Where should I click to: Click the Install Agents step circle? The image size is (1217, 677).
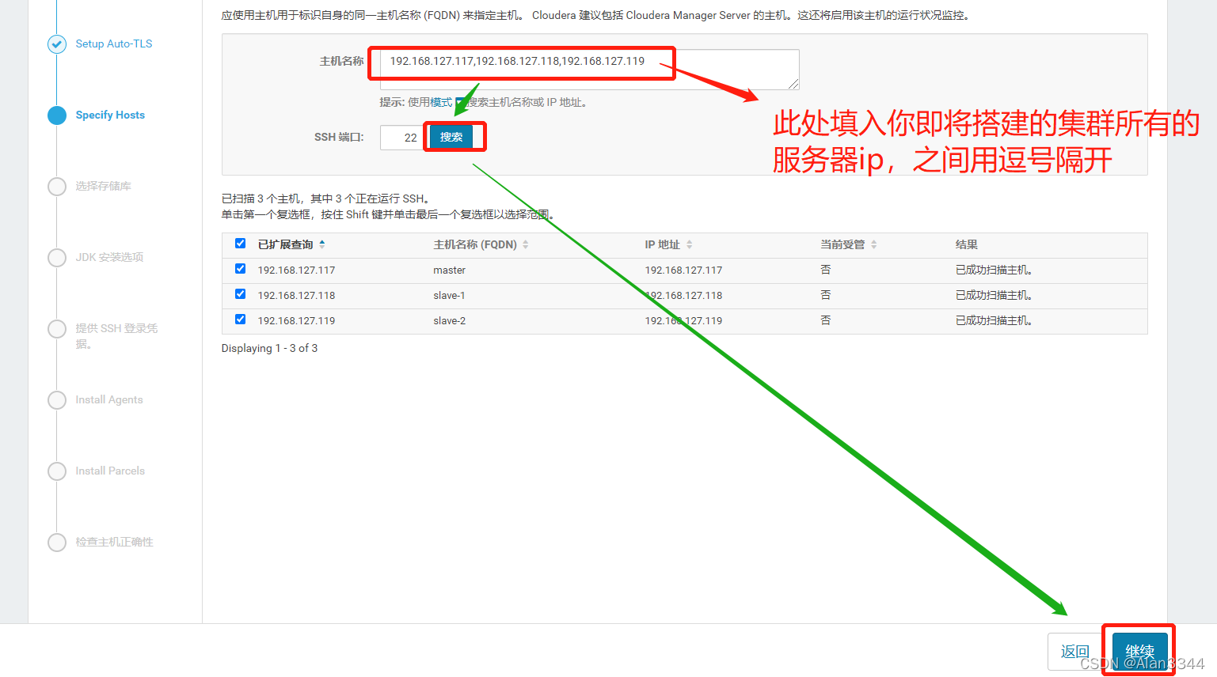57,400
